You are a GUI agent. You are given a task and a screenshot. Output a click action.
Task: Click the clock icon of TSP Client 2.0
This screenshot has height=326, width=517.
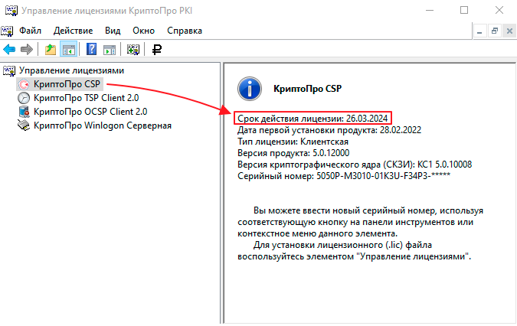[24, 98]
